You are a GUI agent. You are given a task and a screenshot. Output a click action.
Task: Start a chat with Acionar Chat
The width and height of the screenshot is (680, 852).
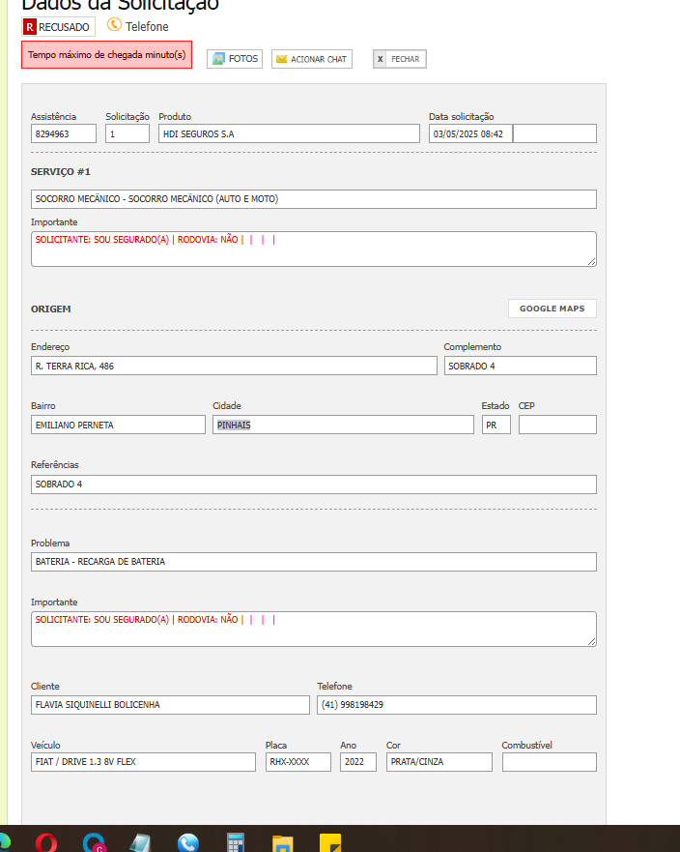coord(311,59)
